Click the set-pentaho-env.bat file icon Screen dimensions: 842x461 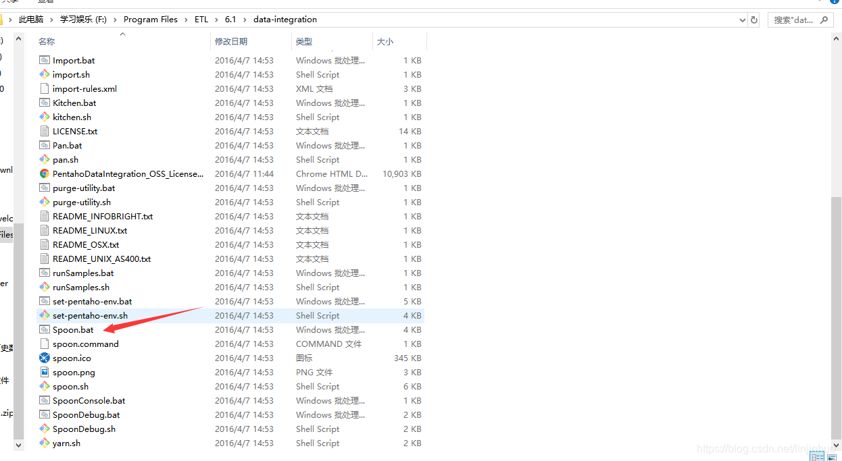tap(45, 301)
